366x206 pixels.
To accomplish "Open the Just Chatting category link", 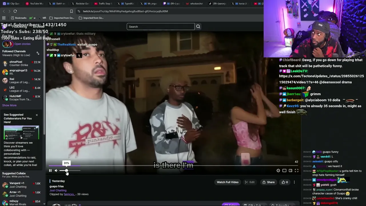I will tap(58, 190).
